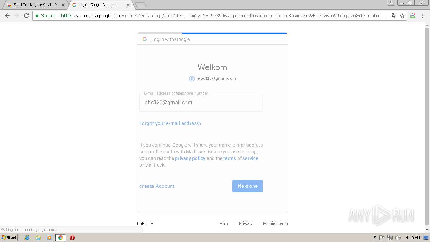
Task: Close the Email Tracking for Gmail tab
Action: pos(63,5)
